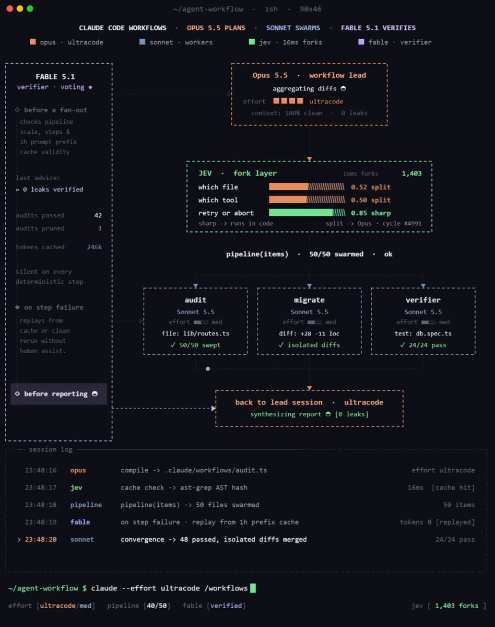Click the 'fable [verified]' status entry

click(x=214, y=606)
